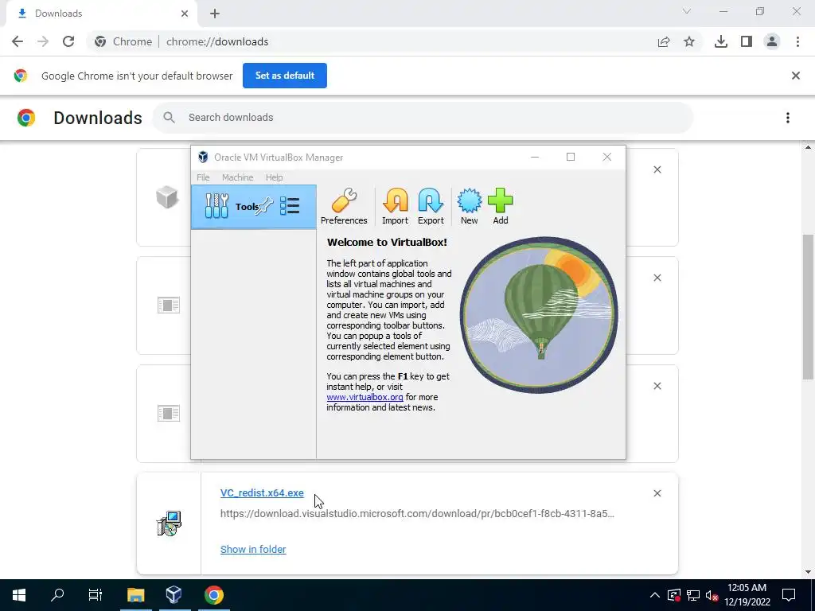815x611 pixels.
Task: Open the VirtualBox Help menu
Action: pyautogui.click(x=274, y=177)
